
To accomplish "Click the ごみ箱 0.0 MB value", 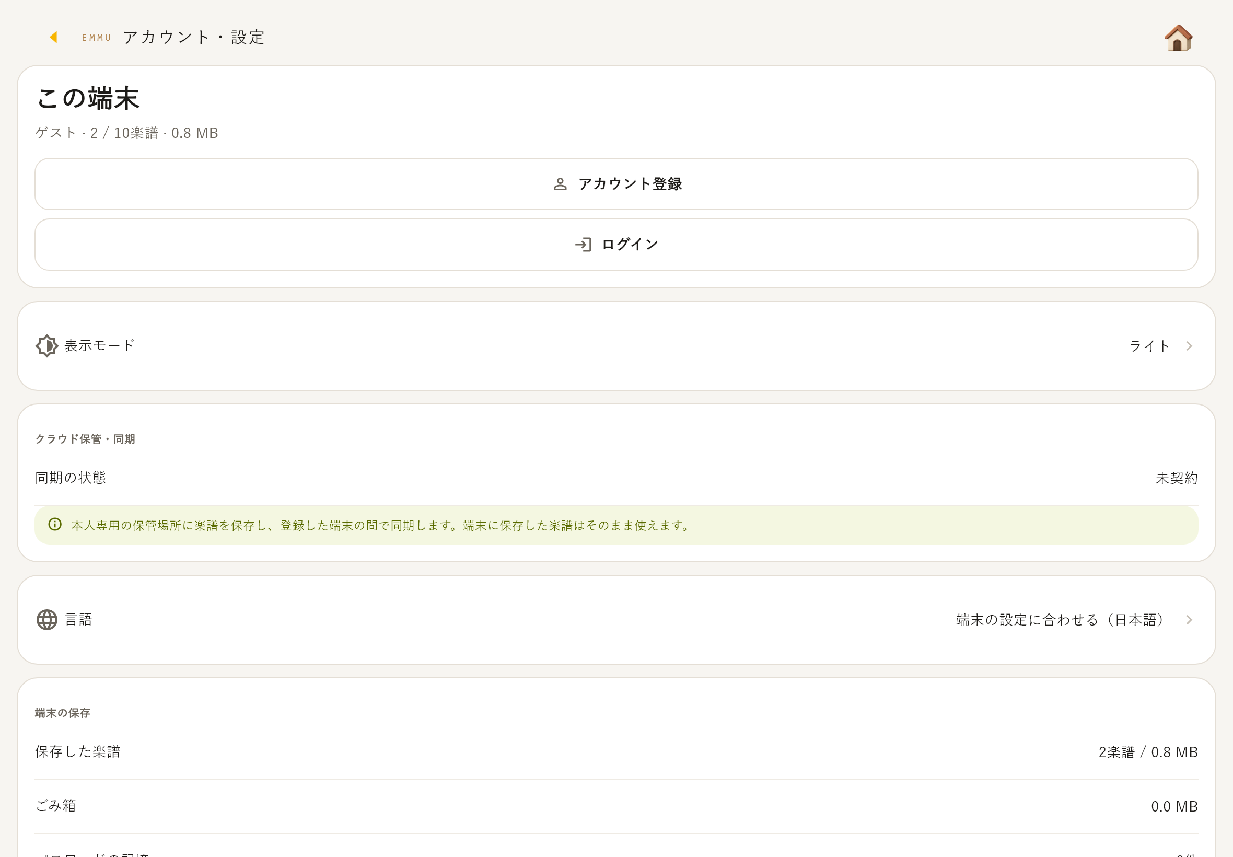I will click(x=1174, y=806).
